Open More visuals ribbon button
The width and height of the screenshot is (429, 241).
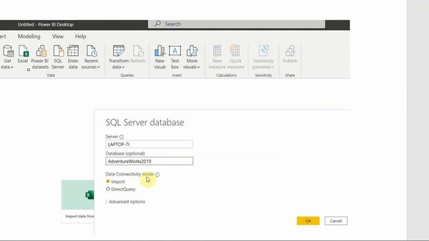point(192,57)
